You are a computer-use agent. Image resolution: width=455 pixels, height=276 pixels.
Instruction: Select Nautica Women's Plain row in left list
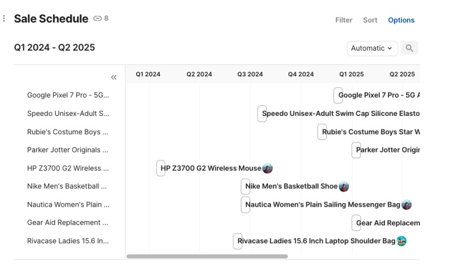click(68, 204)
